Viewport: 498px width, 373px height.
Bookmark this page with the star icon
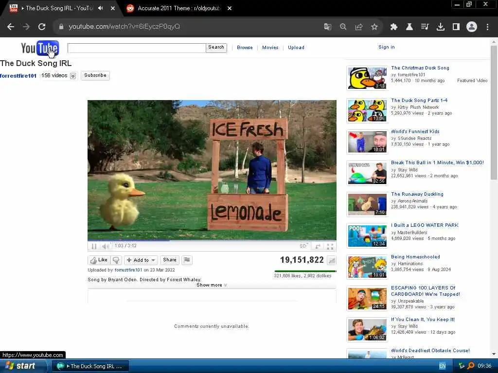click(x=374, y=27)
